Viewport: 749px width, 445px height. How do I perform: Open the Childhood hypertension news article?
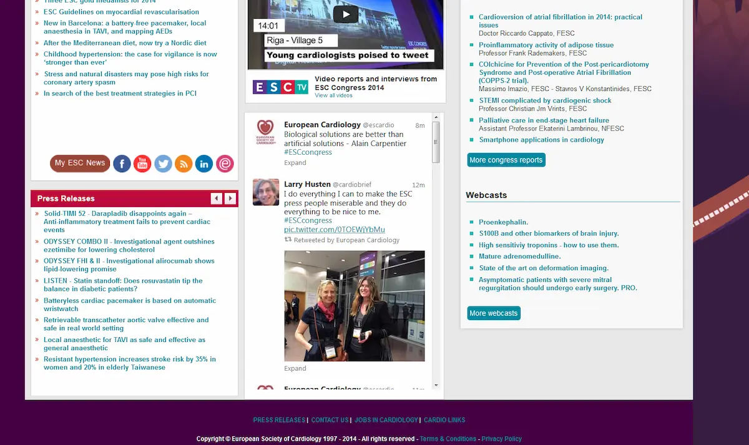pyautogui.click(x=130, y=59)
